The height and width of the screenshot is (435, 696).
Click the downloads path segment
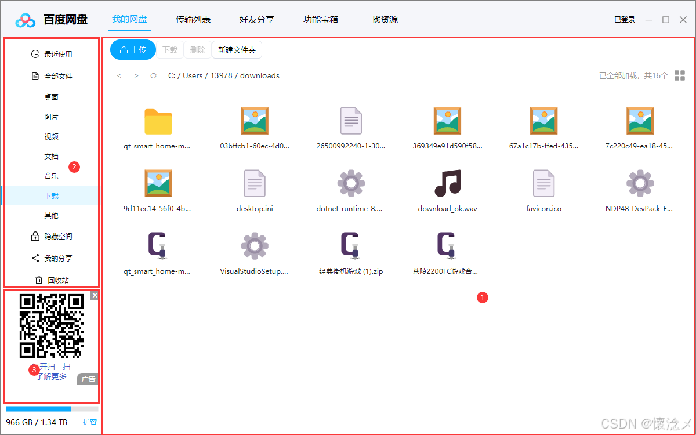tap(260, 75)
